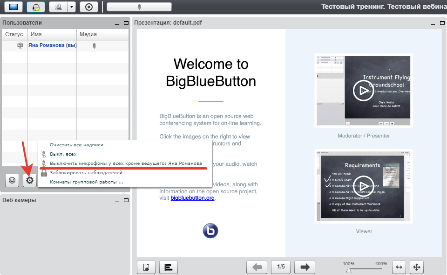Minimize the Презентация panel

[433, 23]
